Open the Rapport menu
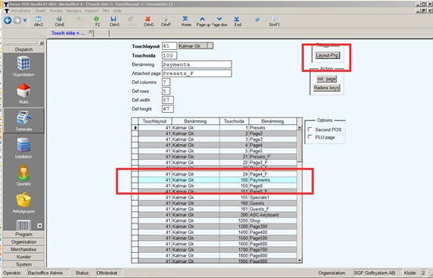The width and height of the screenshot is (433, 278). coord(92,11)
